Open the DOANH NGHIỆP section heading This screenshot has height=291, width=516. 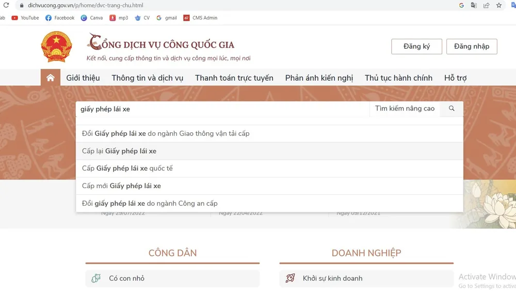[x=366, y=253]
